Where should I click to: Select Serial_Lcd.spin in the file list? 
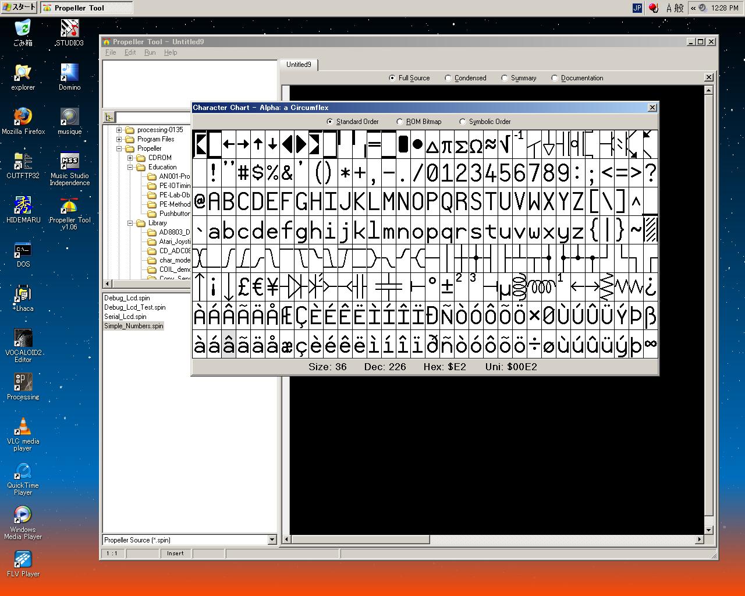125,317
